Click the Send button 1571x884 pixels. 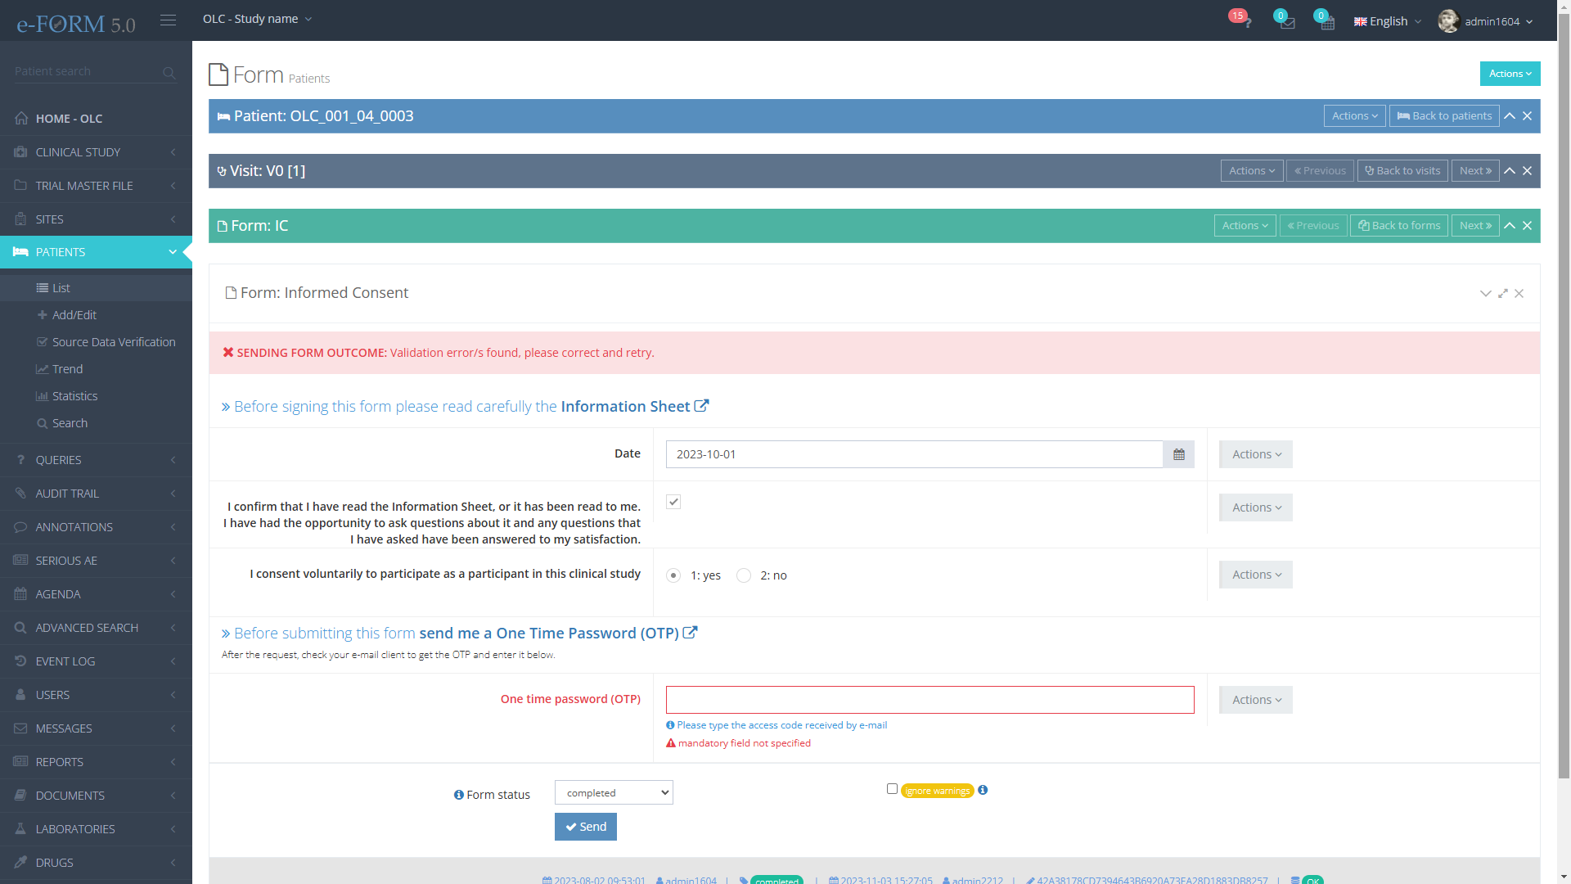pyautogui.click(x=585, y=827)
